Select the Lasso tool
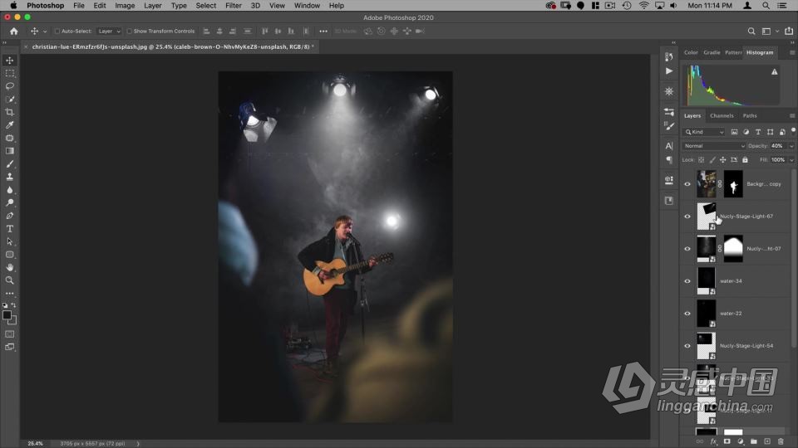Viewport: 798px width, 448px height. (x=10, y=86)
